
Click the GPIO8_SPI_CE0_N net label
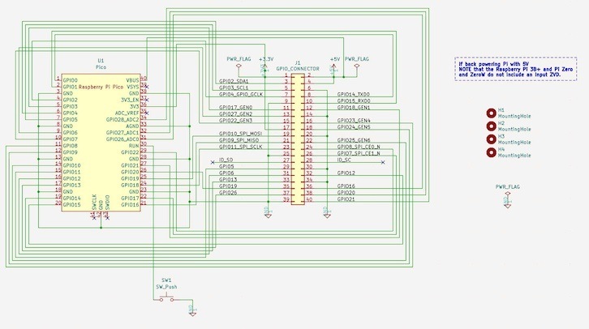click(359, 147)
